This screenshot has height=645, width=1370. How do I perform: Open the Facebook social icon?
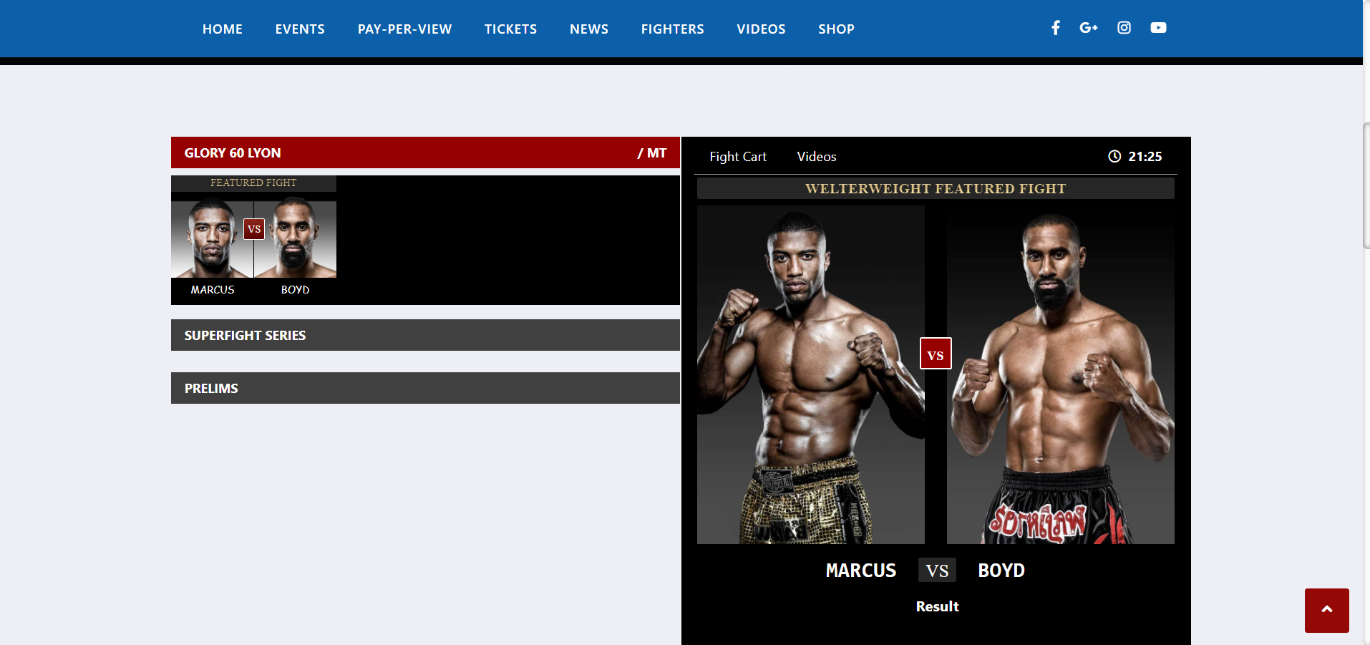1055,28
